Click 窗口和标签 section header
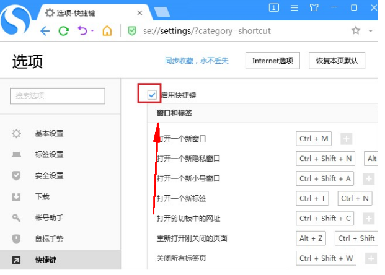Image resolution: width=385 pixels, height=275 pixels. click(174, 113)
